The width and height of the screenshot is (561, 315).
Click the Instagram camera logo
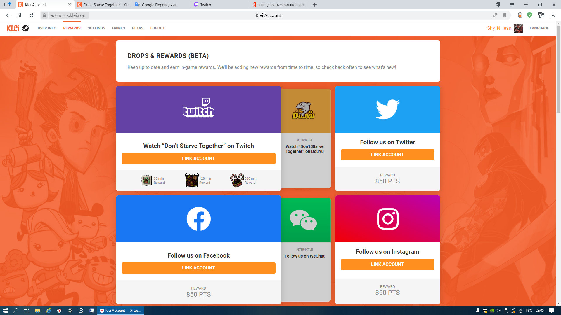(387, 219)
